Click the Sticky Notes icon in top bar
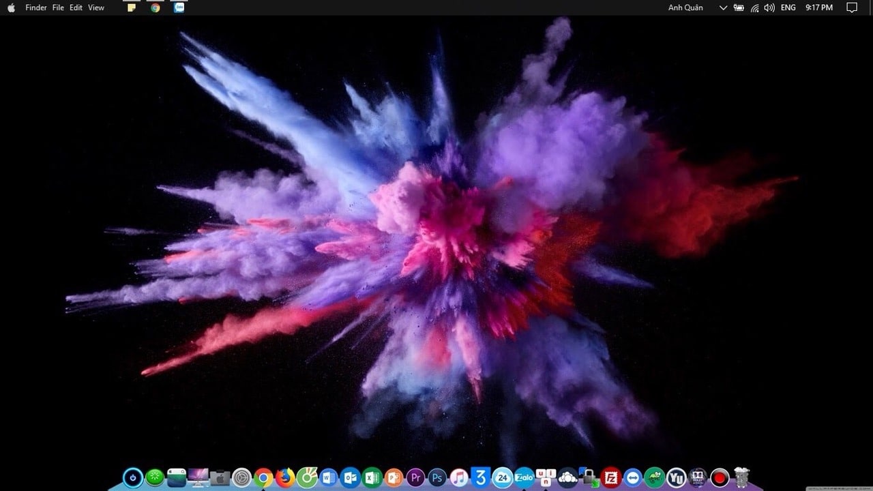This screenshot has width=873, height=491. pos(132,8)
